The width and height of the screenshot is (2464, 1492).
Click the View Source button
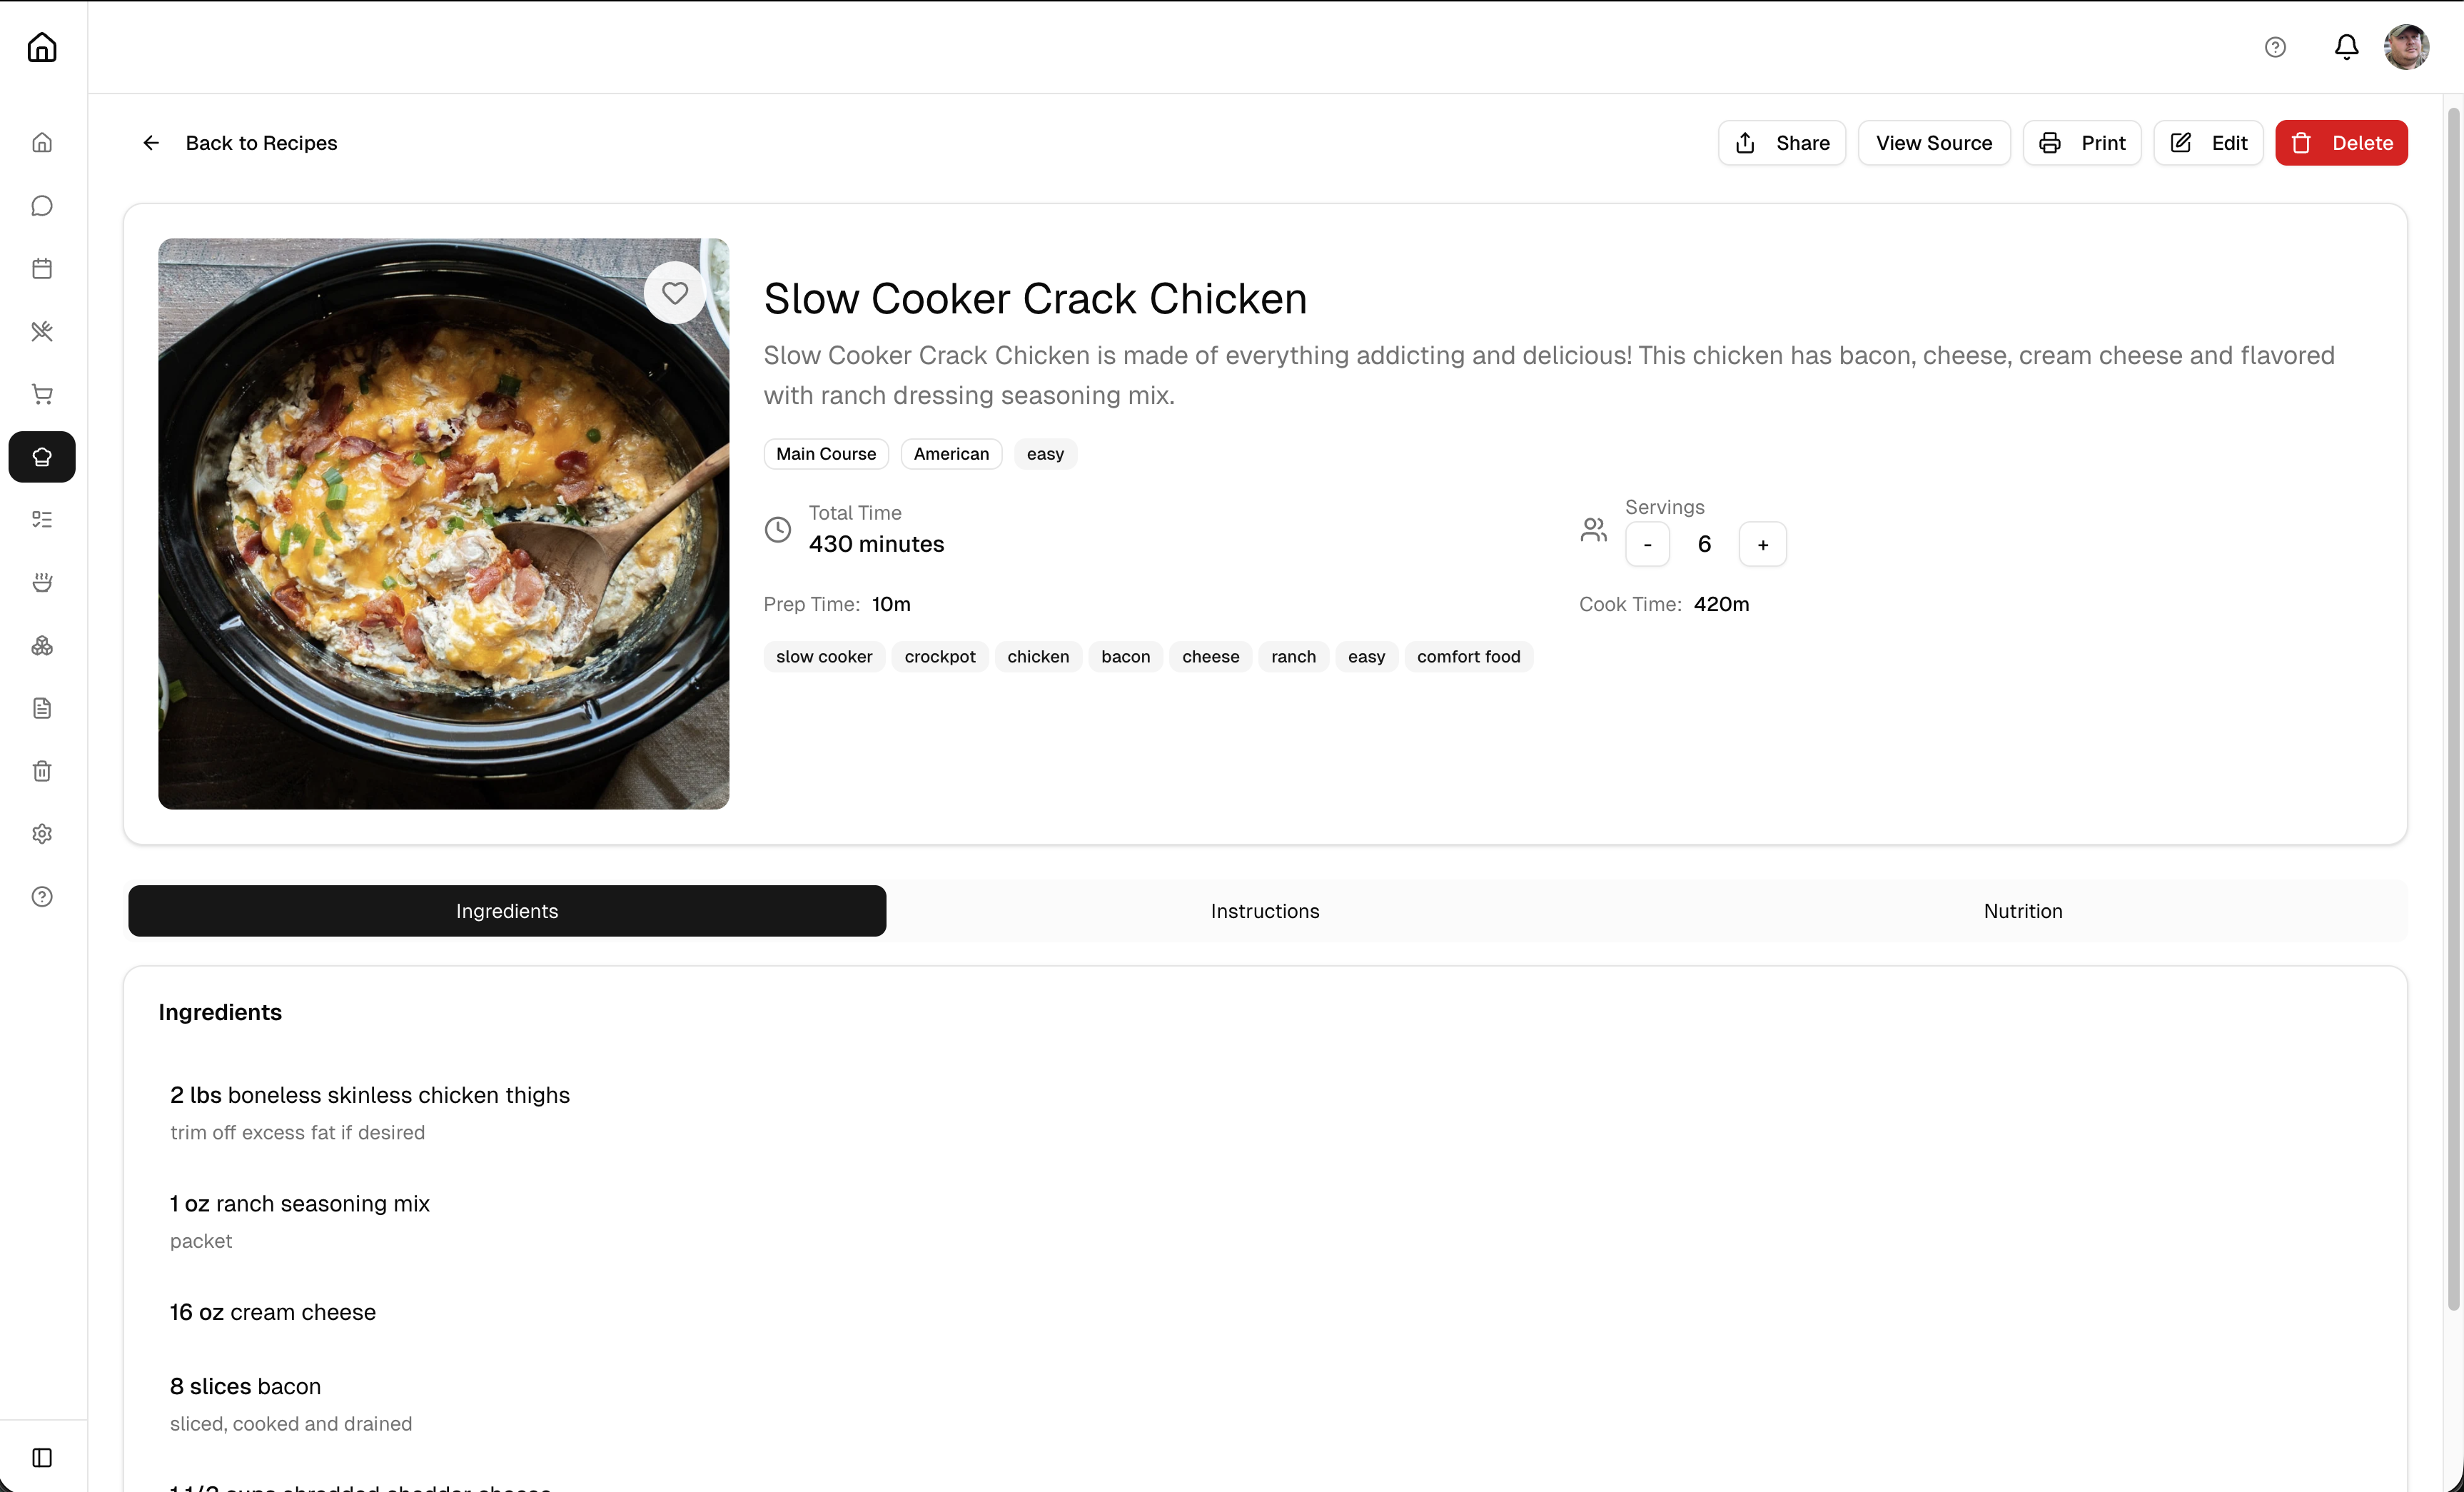1933,143
